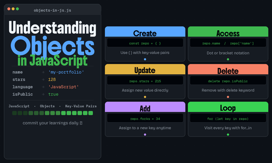Click the 'repo.stars = 215' code box

coord(145,80)
